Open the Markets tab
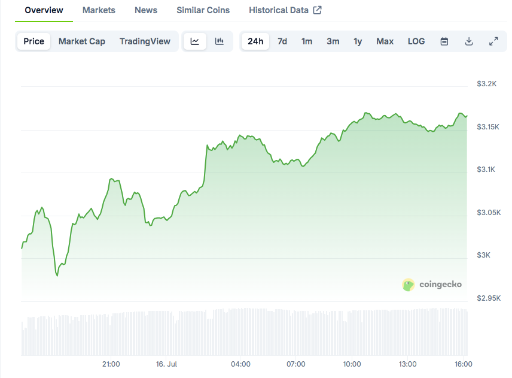This screenshot has width=512, height=378. pos(99,10)
